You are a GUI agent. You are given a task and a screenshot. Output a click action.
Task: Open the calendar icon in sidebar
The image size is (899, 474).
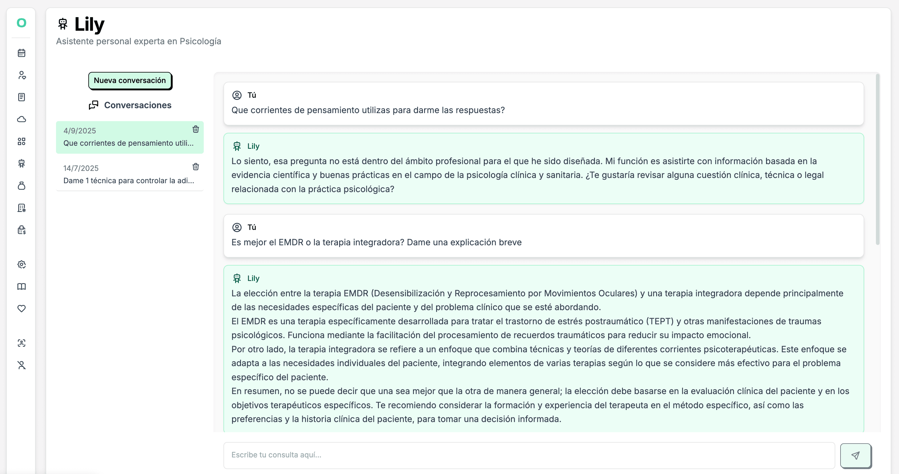[x=21, y=53]
